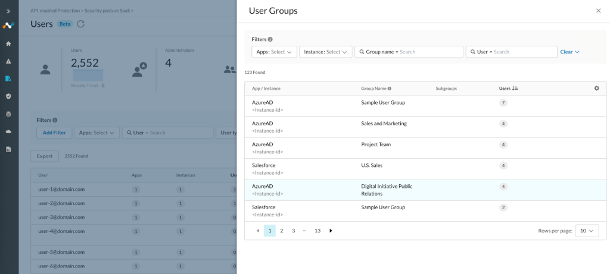Click the Subgroups column header
Viewport: 610px width, 274px height.
point(446,89)
